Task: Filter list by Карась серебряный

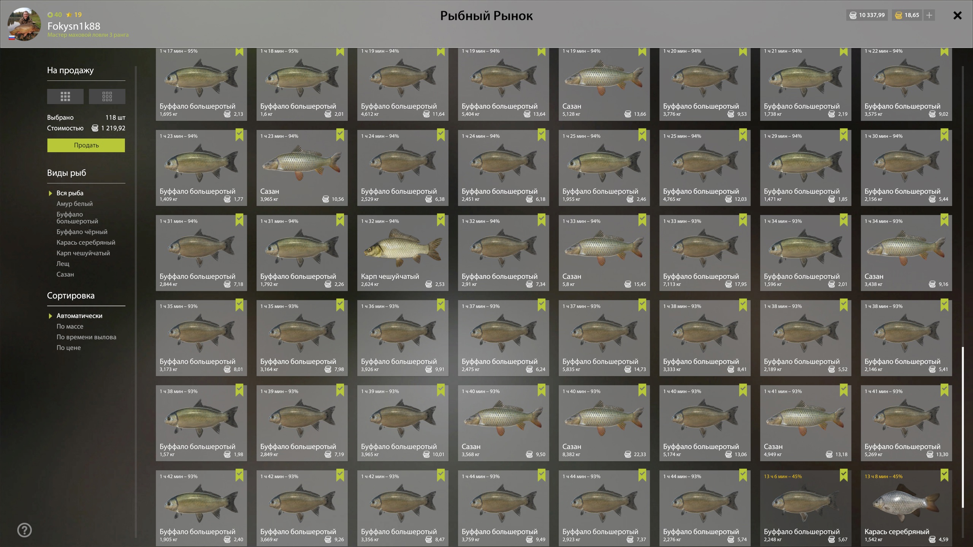Action: coord(86,242)
